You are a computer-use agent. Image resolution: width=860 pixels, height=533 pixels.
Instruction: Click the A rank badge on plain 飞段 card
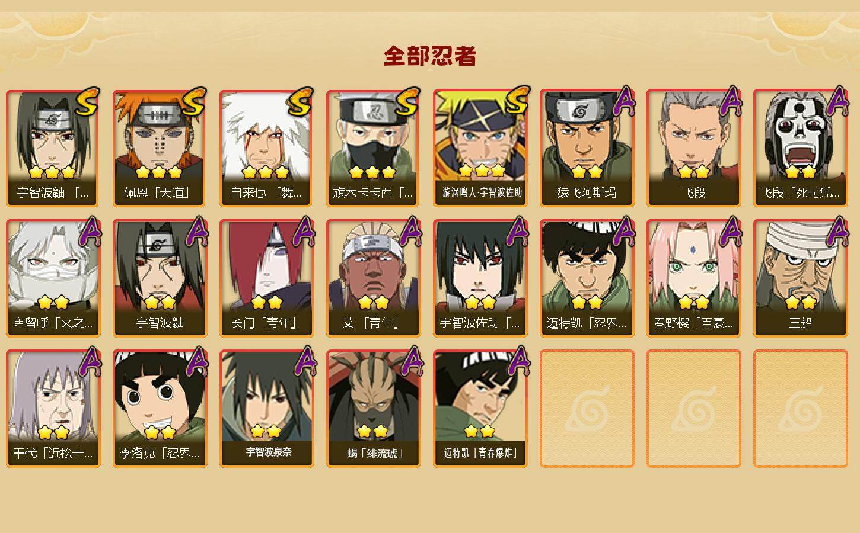coord(731,101)
